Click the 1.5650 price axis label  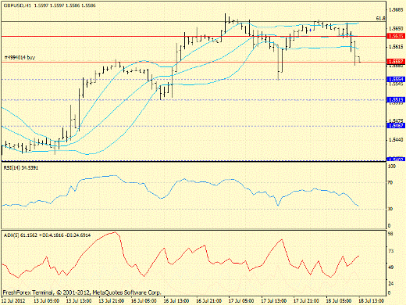(x=396, y=28)
